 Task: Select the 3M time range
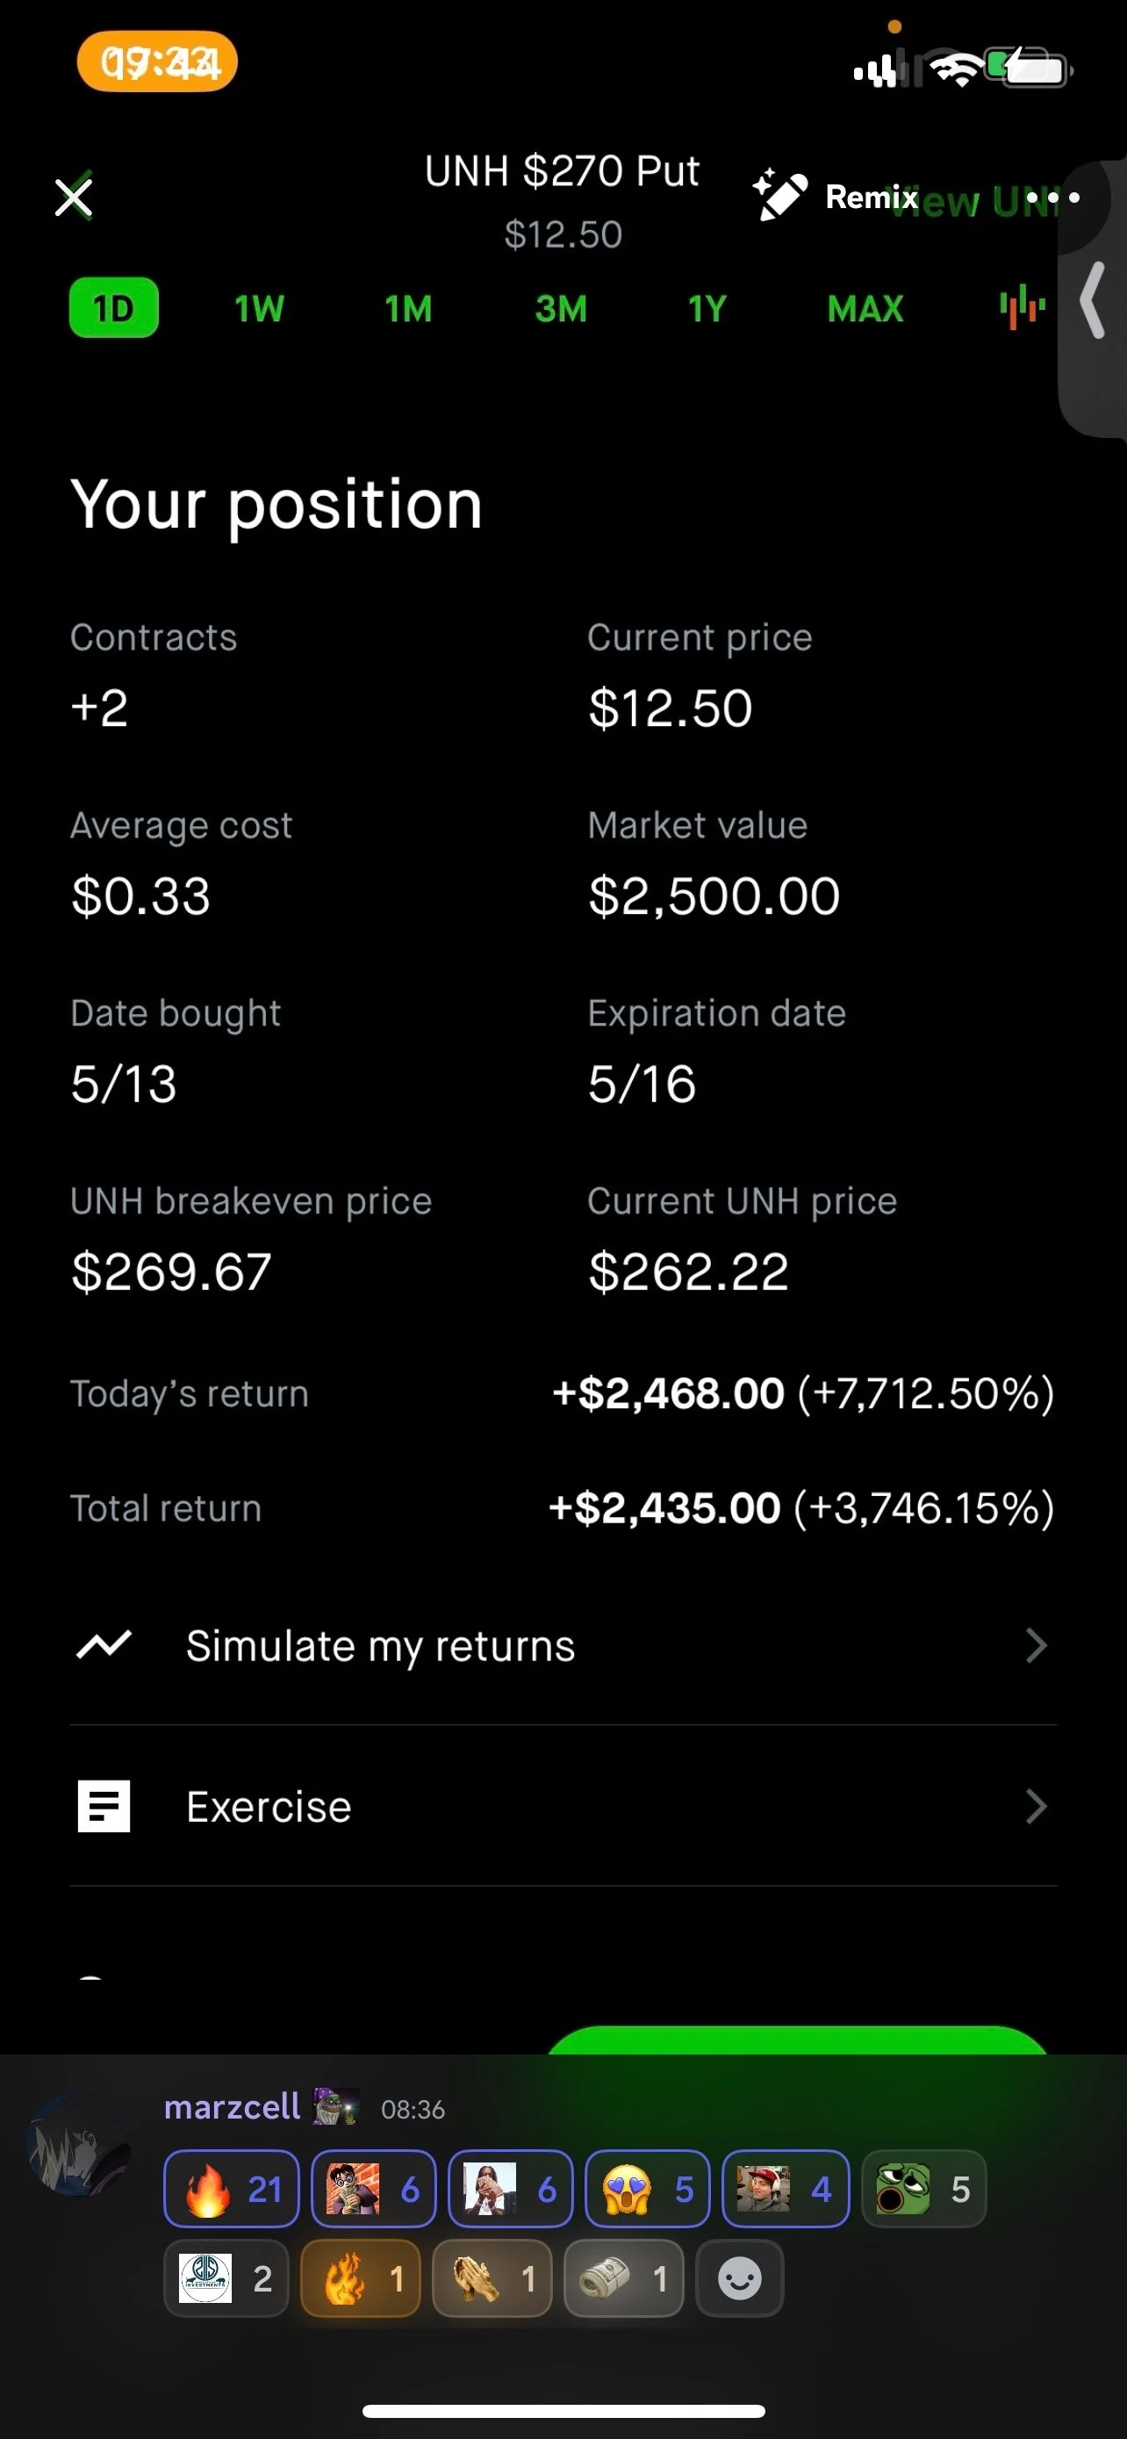pos(561,309)
